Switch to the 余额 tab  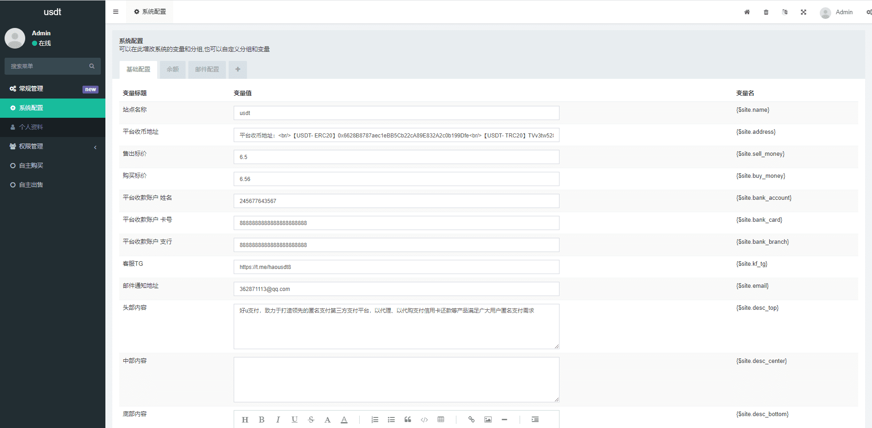(x=173, y=70)
